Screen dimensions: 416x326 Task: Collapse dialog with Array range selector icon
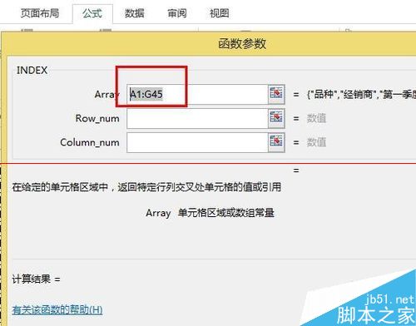276,94
